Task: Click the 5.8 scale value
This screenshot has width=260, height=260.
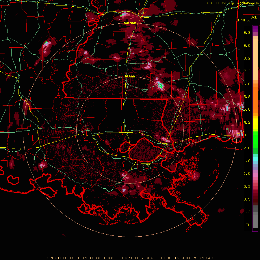Action: 247,97
